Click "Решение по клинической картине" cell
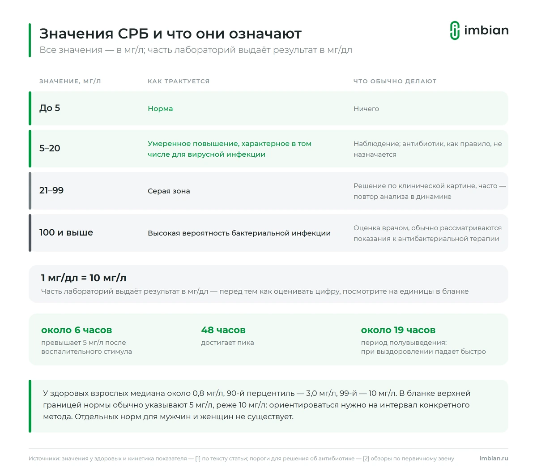The height and width of the screenshot is (472, 537). (430, 191)
